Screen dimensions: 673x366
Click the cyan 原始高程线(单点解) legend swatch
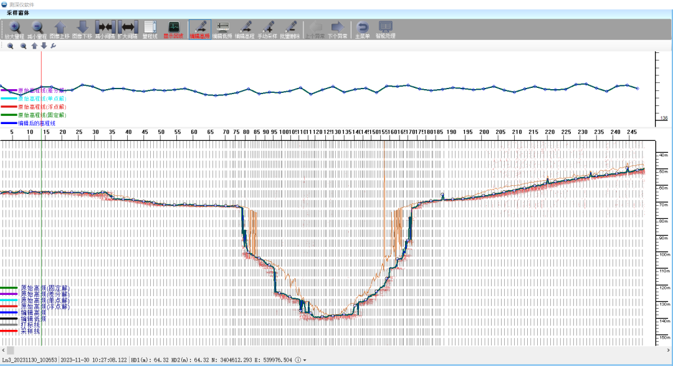pos(9,99)
